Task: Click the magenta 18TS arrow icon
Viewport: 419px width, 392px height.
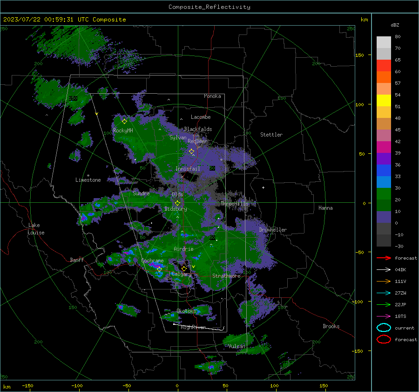Action: (x=384, y=316)
